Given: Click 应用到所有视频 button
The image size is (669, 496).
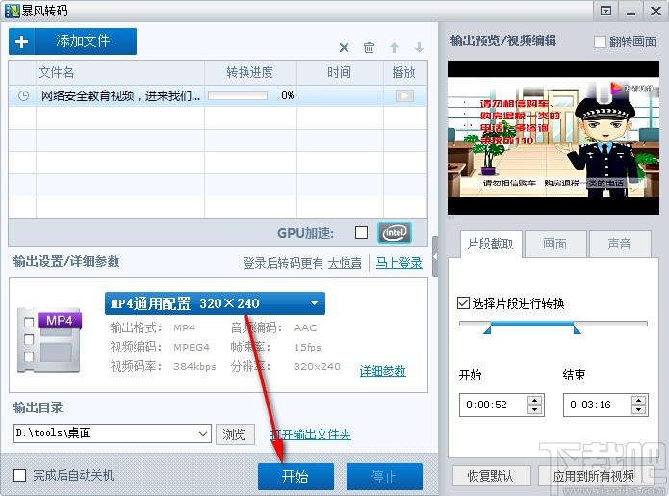Looking at the screenshot, I should pyautogui.click(x=594, y=476).
